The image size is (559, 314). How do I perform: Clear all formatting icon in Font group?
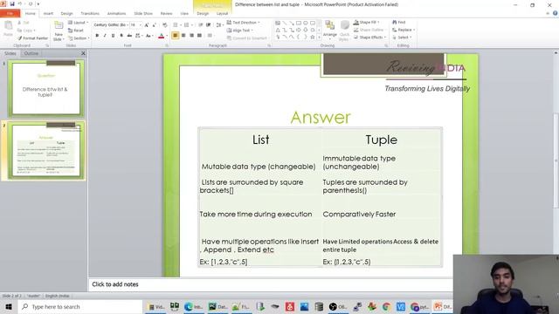tap(165, 25)
